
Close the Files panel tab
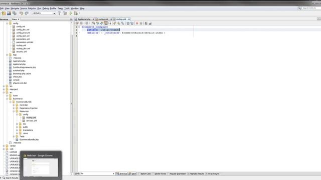pos(19,19)
